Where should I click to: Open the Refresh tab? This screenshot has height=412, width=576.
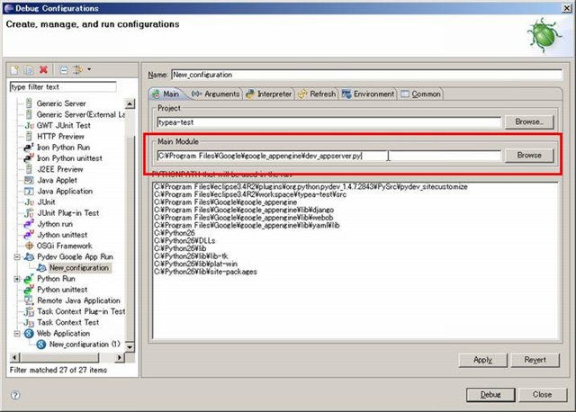pyautogui.click(x=317, y=94)
